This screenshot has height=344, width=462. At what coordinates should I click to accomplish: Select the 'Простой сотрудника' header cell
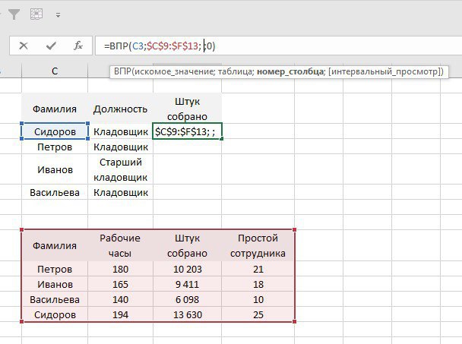(x=258, y=245)
